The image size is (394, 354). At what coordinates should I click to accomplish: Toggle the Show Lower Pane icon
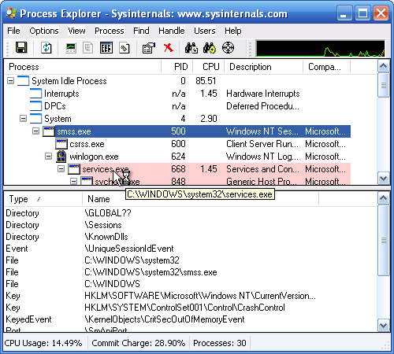pos(106,48)
